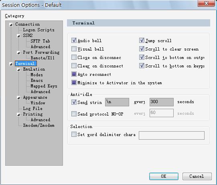
Task: Open the Appearance category
Action: click(35, 98)
